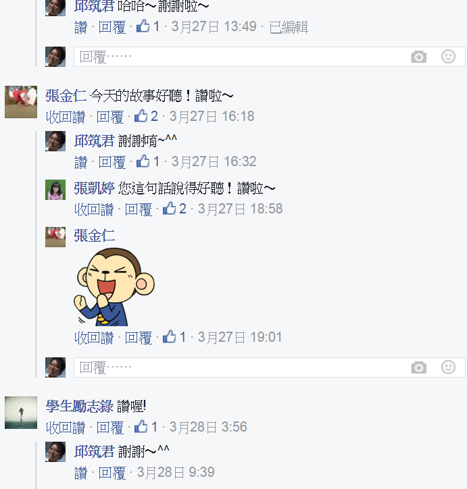
Task: Open 學生勵志錄 page name link
Action: click(79, 406)
